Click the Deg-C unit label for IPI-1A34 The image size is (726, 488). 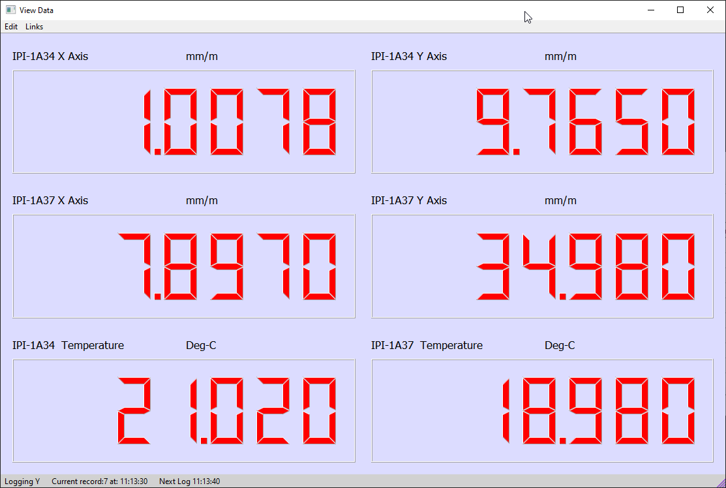click(x=201, y=345)
